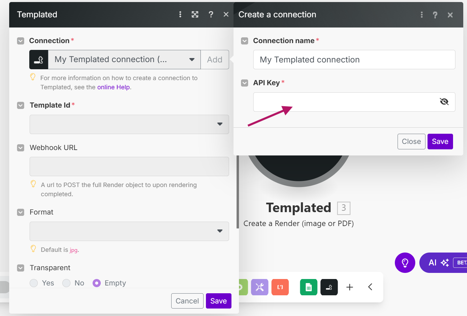The image size is (467, 316).
Task: Open the lightbulb tips button
Action: (x=405, y=263)
